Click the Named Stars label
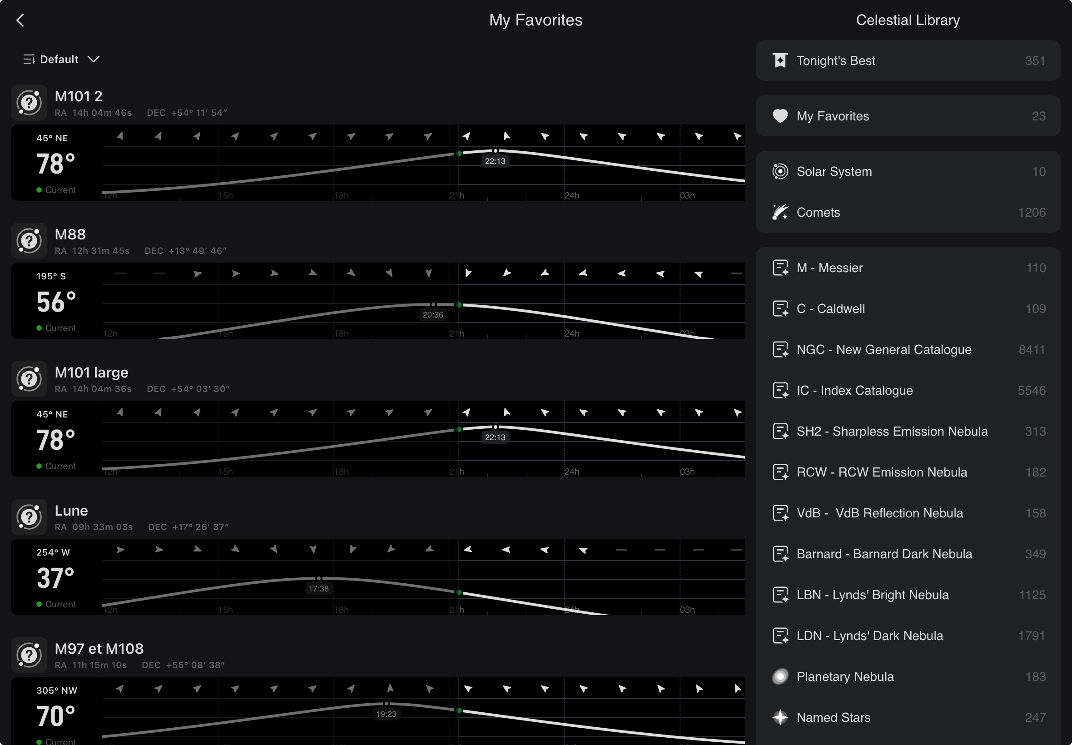The image size is (1072, 745). (x=834, y=717)
